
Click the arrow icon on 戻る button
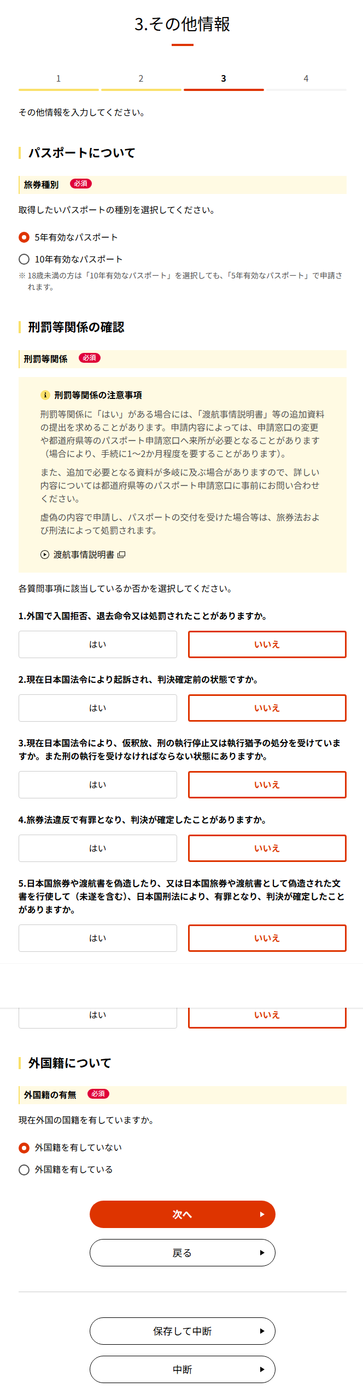[262, 1253]
